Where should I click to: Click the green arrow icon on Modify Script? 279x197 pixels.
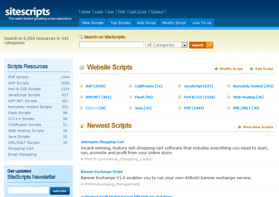click(x=216, y=69)
